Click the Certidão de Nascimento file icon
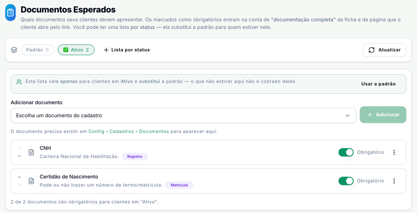This screenshot has width=417, height=213. coord(31,181)
